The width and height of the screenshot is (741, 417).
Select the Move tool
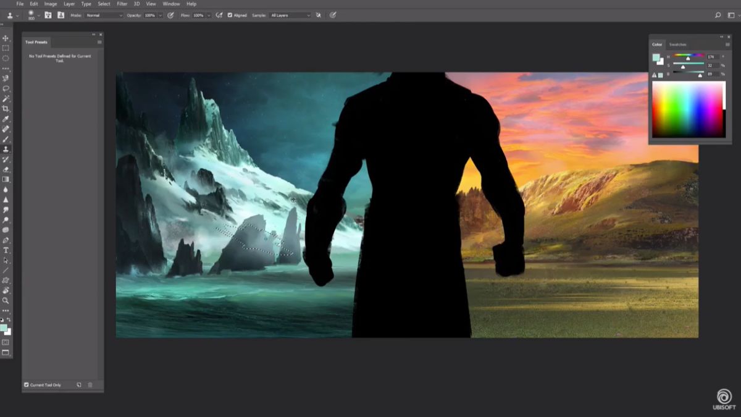pos(6,38)
